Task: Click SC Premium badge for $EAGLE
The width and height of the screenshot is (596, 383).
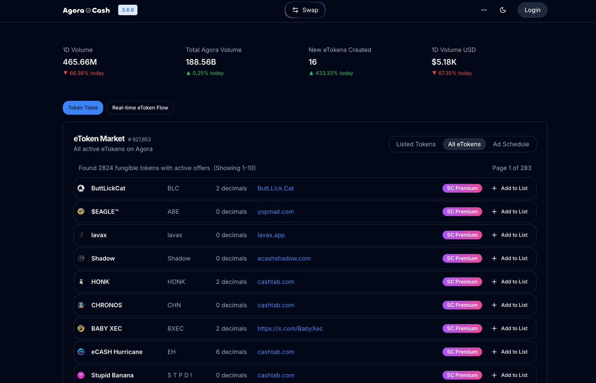Action: [462, 212]
